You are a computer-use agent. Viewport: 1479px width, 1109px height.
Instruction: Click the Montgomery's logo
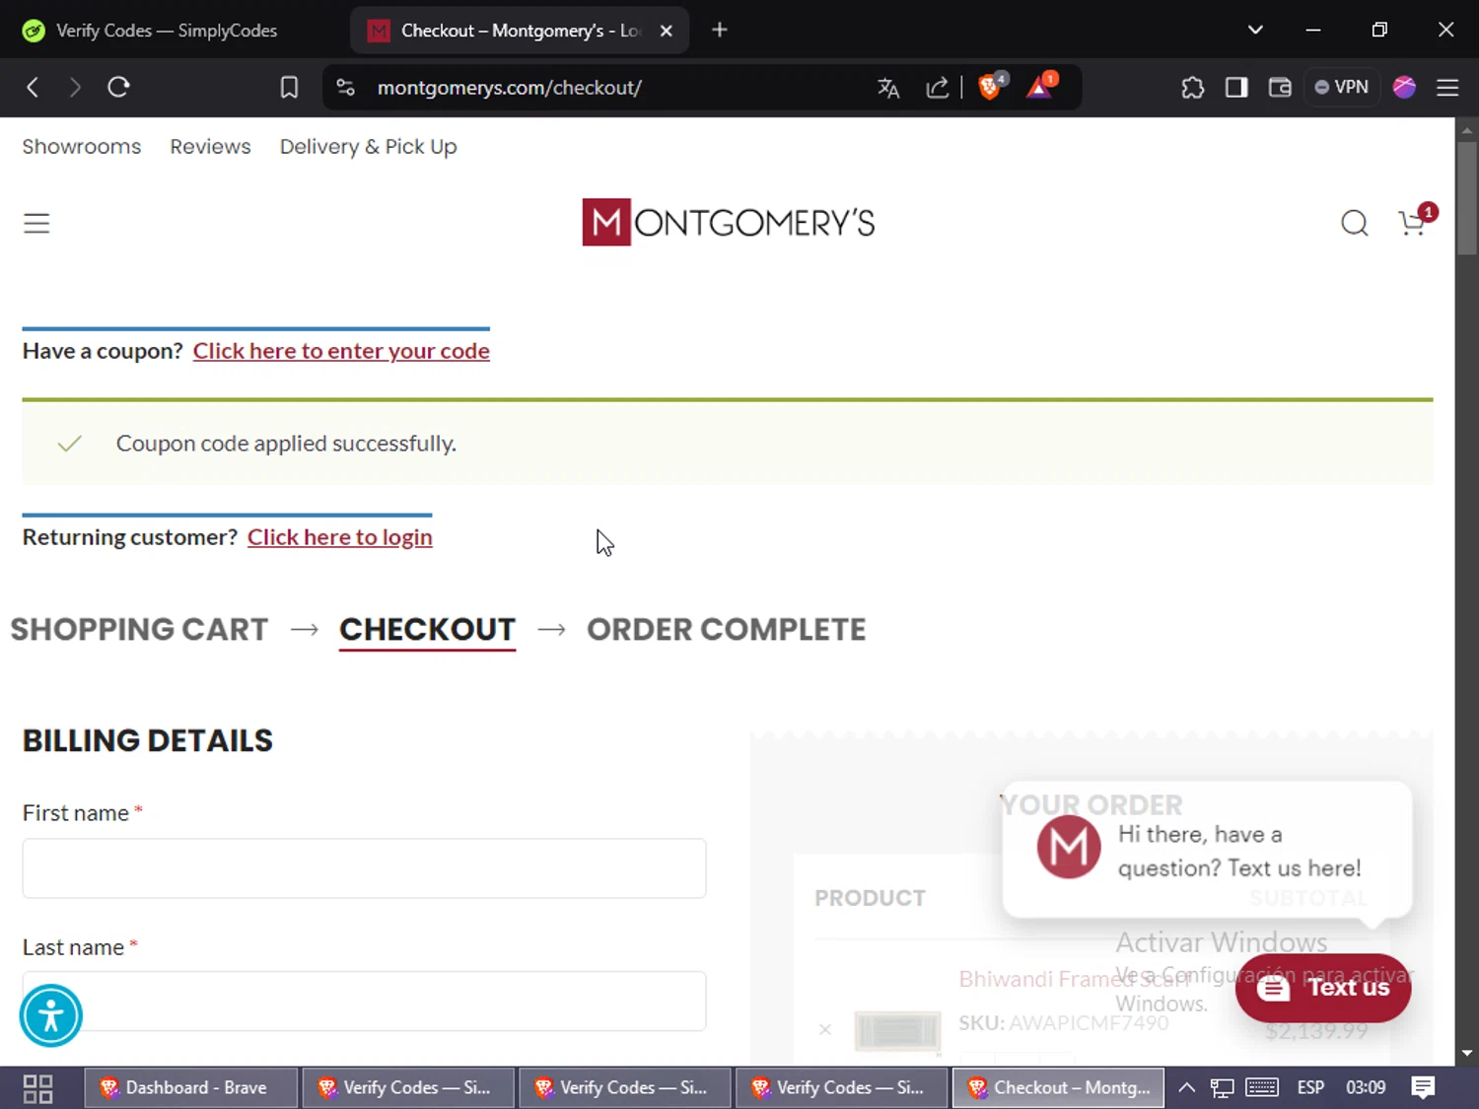[728, 223]
